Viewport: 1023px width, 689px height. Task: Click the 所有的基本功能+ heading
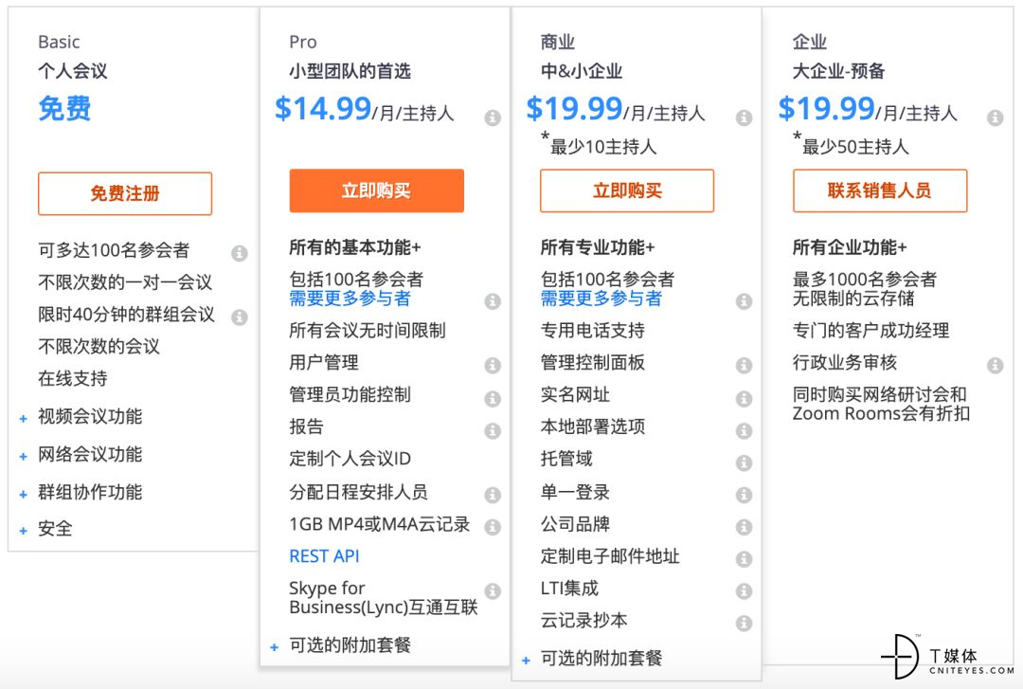[355, 247]
